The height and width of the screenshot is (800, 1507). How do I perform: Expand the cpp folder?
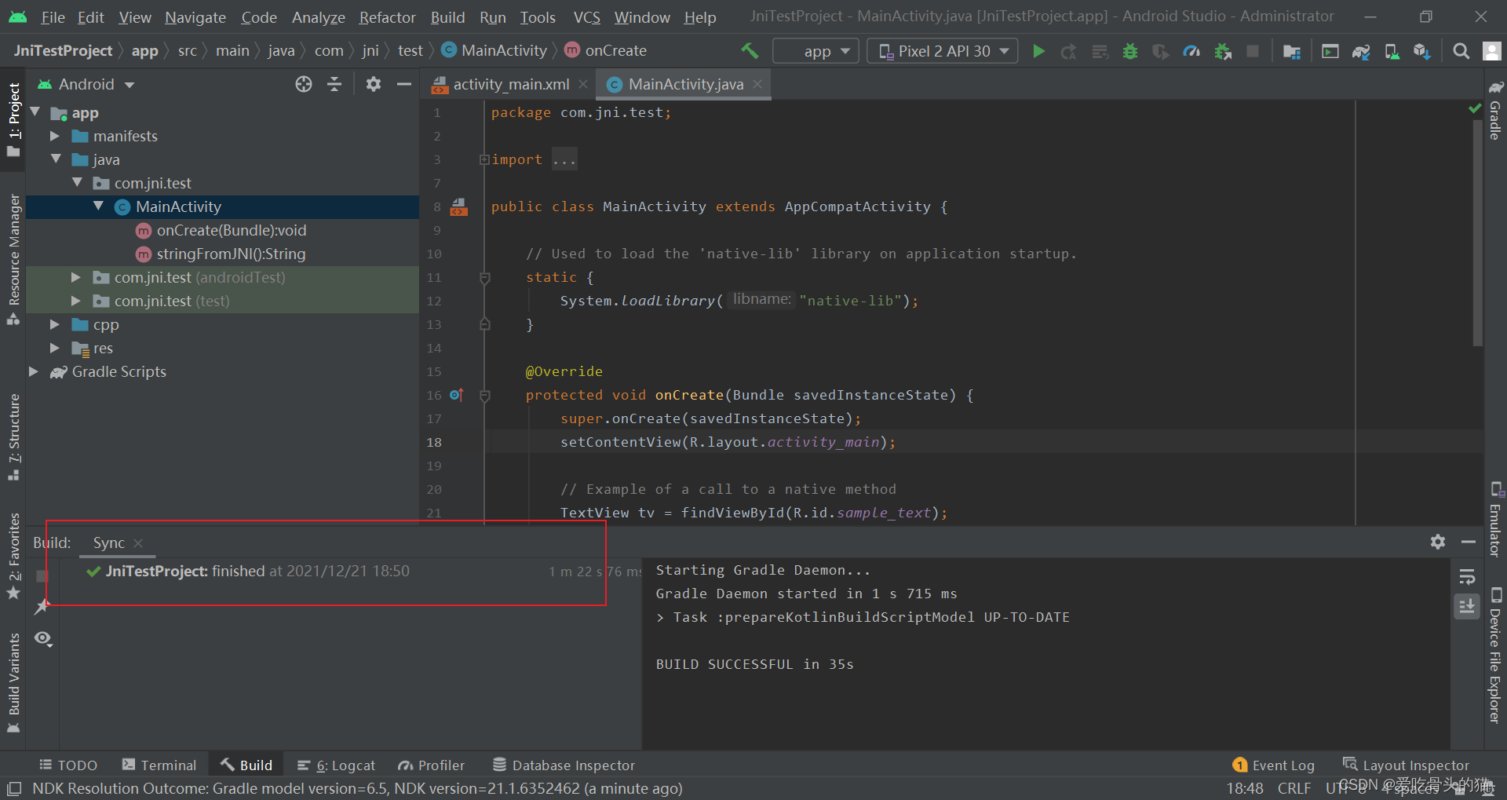click(x=55, y=324)
